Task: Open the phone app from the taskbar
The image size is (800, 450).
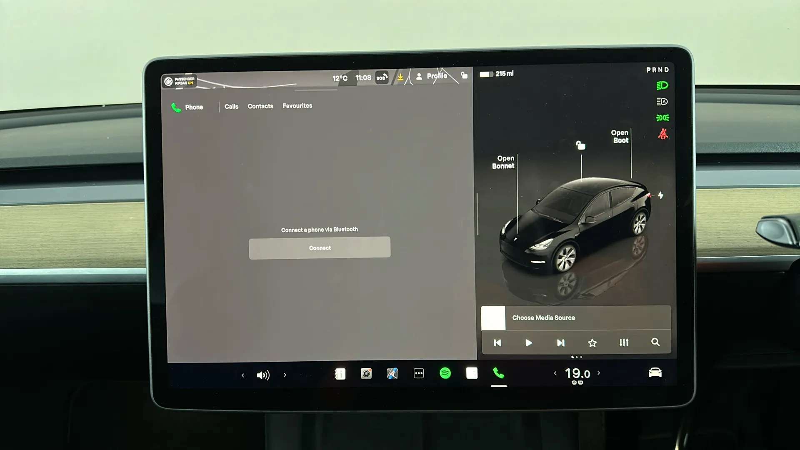Action: tap(498, 374)
